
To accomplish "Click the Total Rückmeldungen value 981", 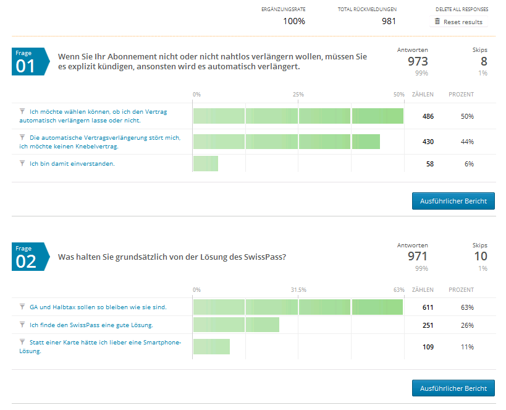I will coord(389,21).
